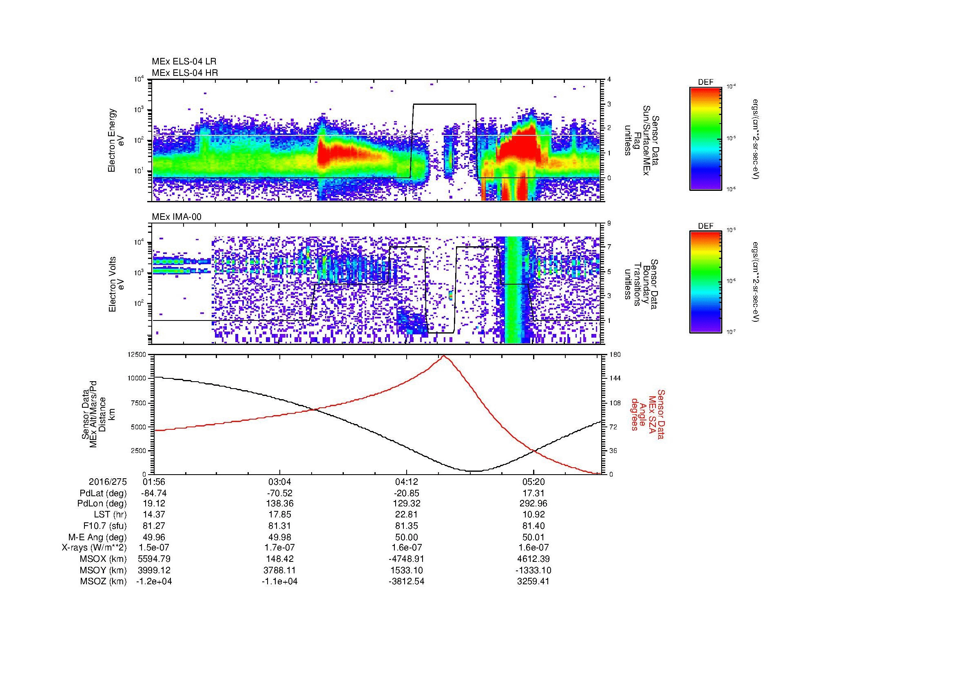Click the 'Electron Energy' axis title
Image resolution: width=954 pixels, height=674 pixels.
point(112,140)
